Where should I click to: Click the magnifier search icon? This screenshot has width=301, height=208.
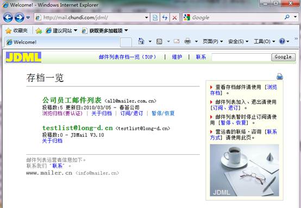point(287,17)
